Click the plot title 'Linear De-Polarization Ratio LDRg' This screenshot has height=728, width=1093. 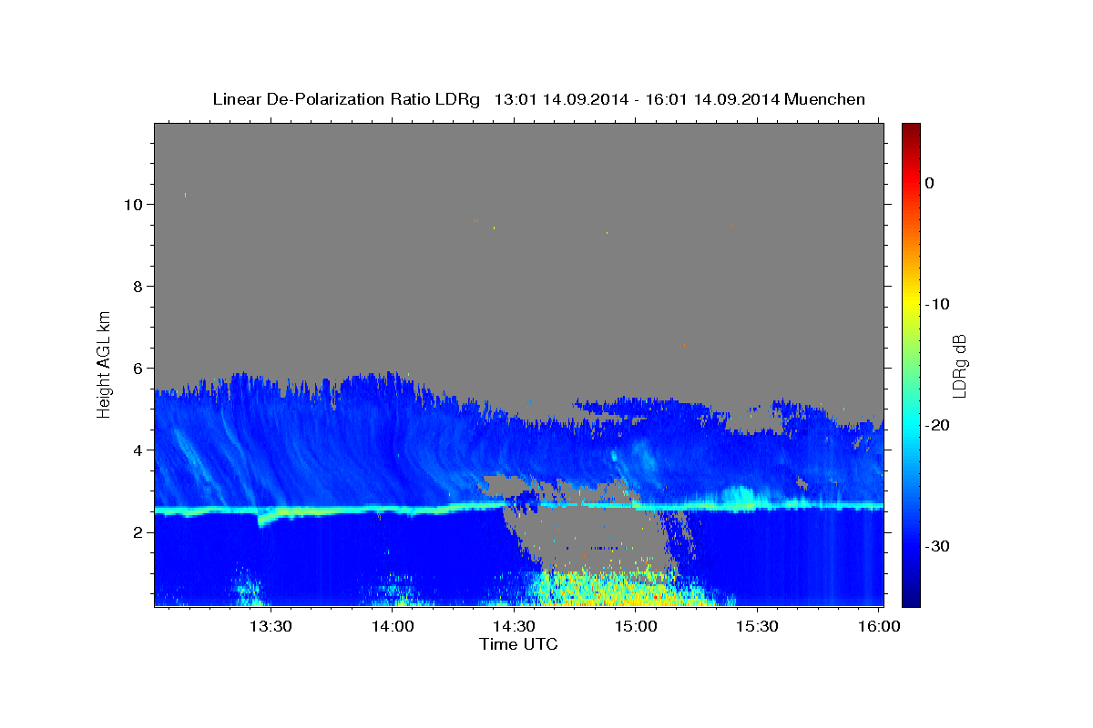tap(346, 99)
